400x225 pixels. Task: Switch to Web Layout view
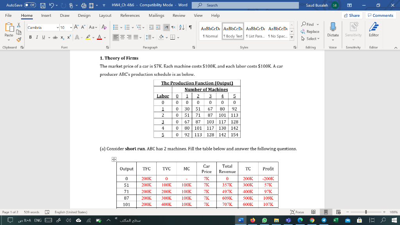click(x=339, y=212)
